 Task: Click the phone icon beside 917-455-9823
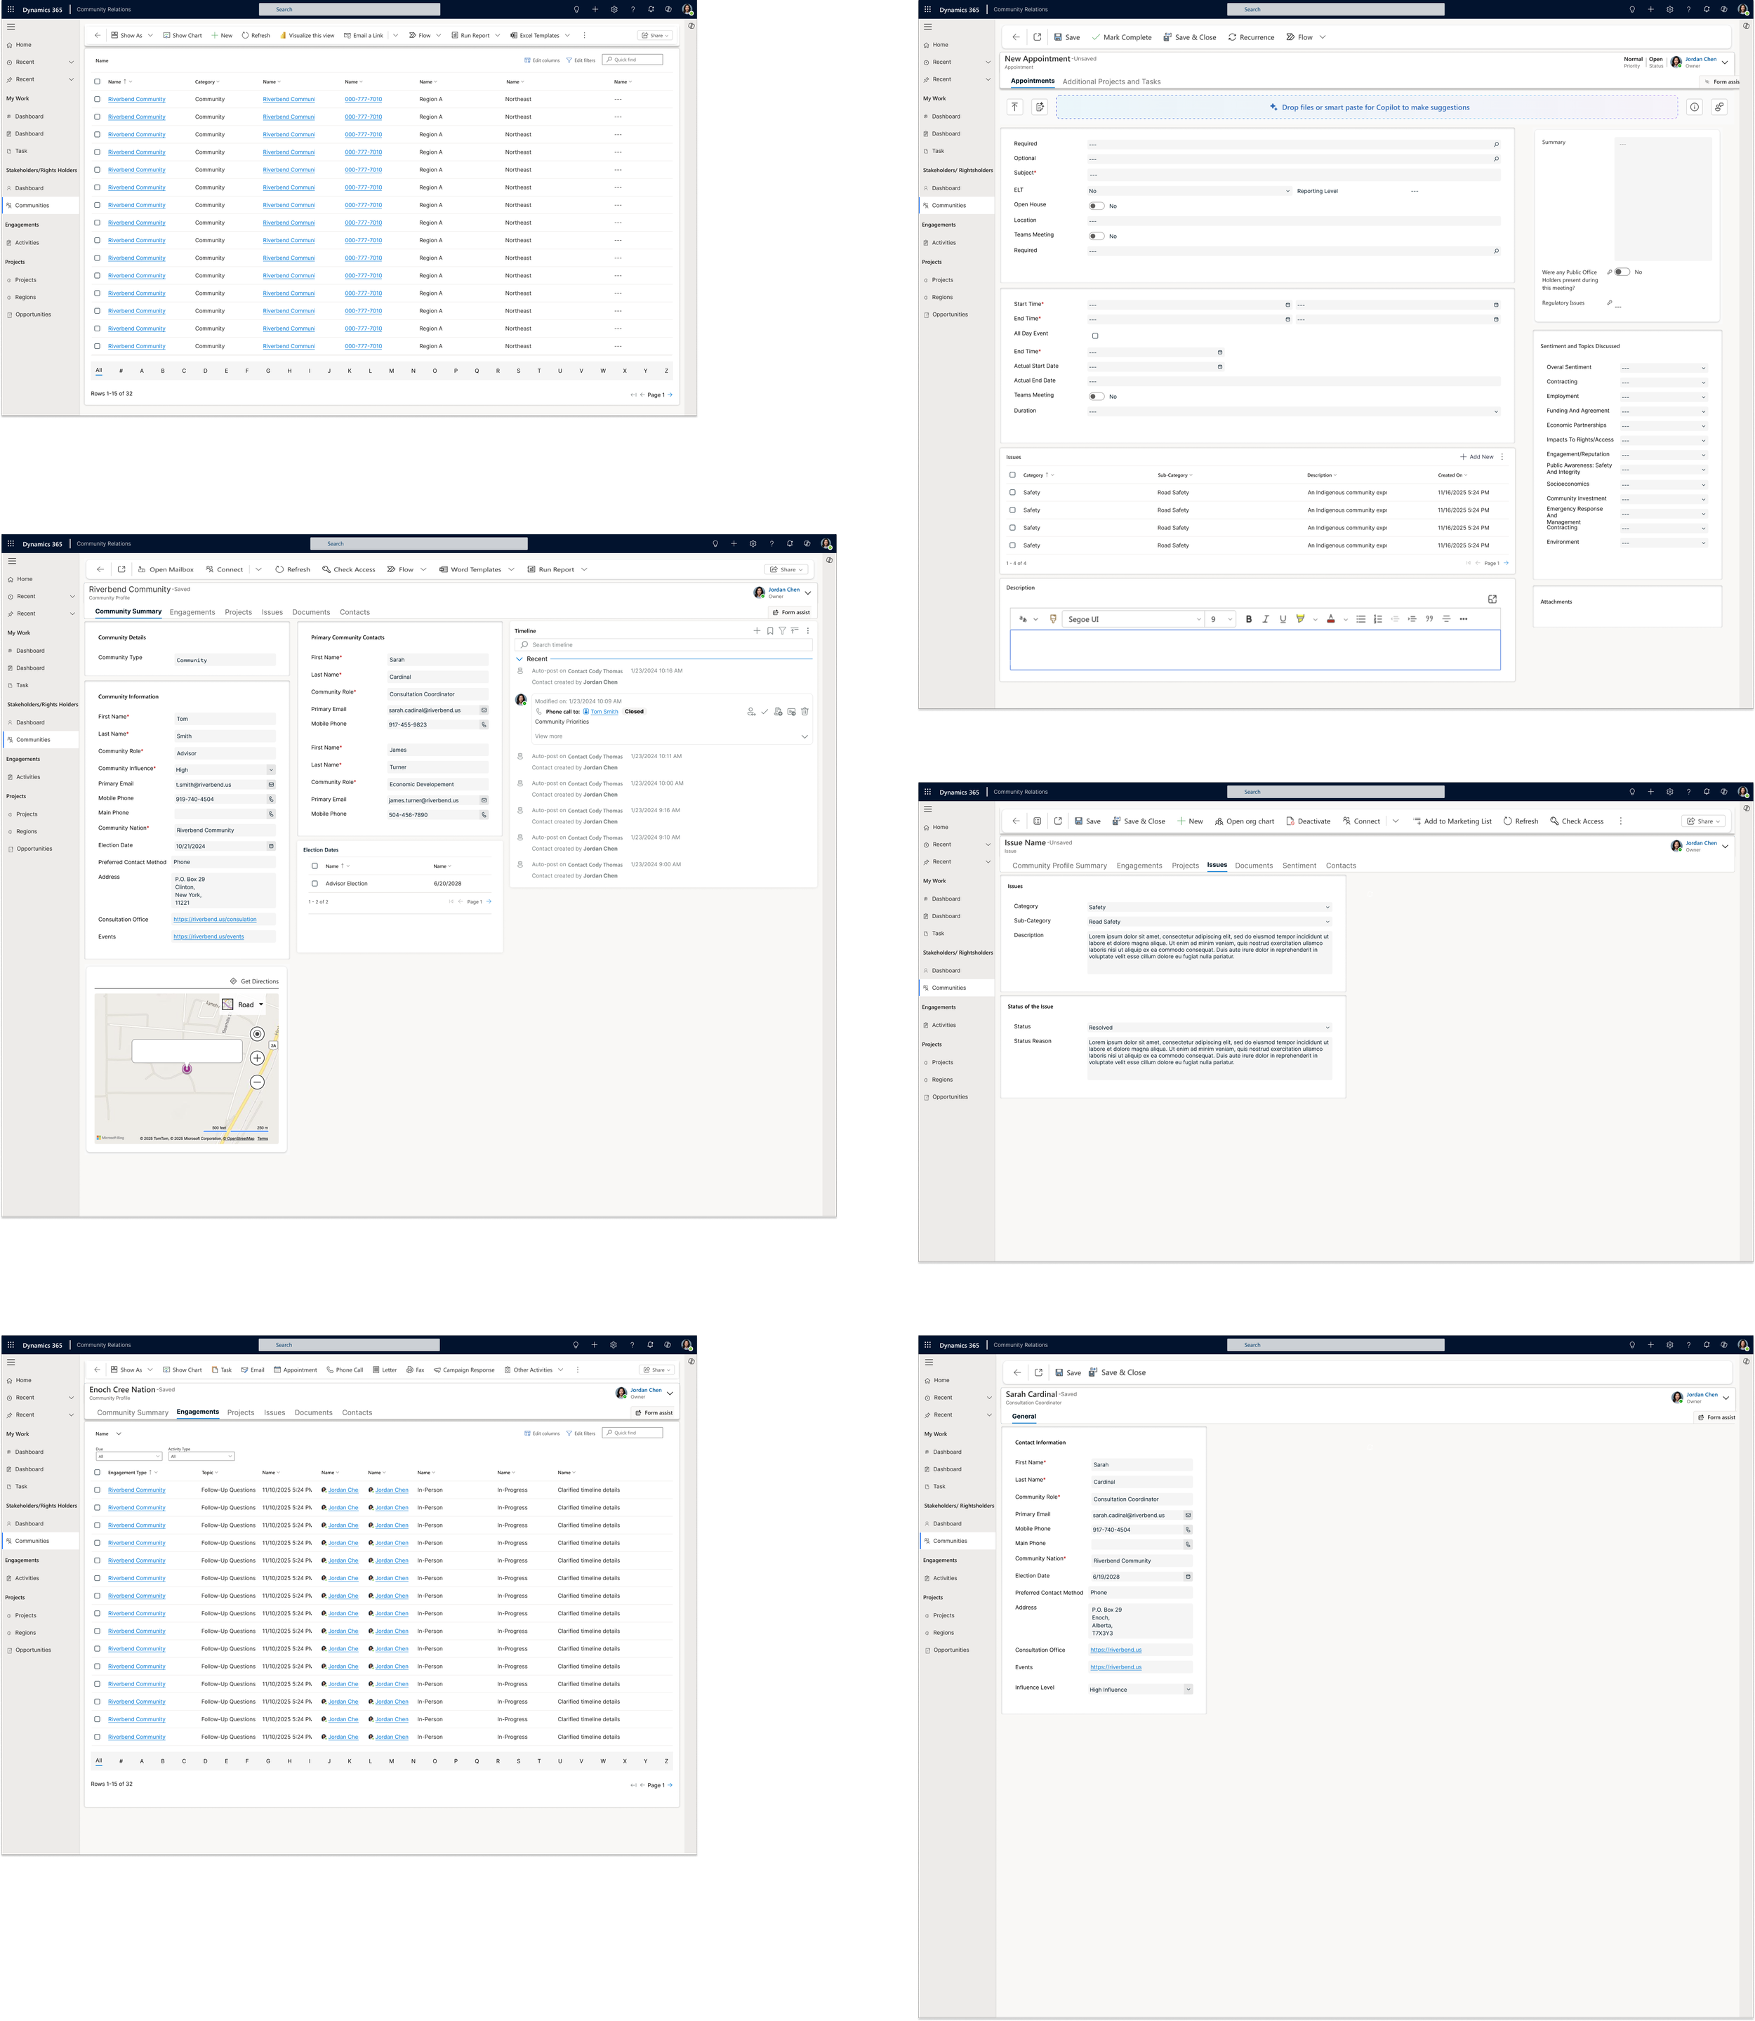coord(484,724)
